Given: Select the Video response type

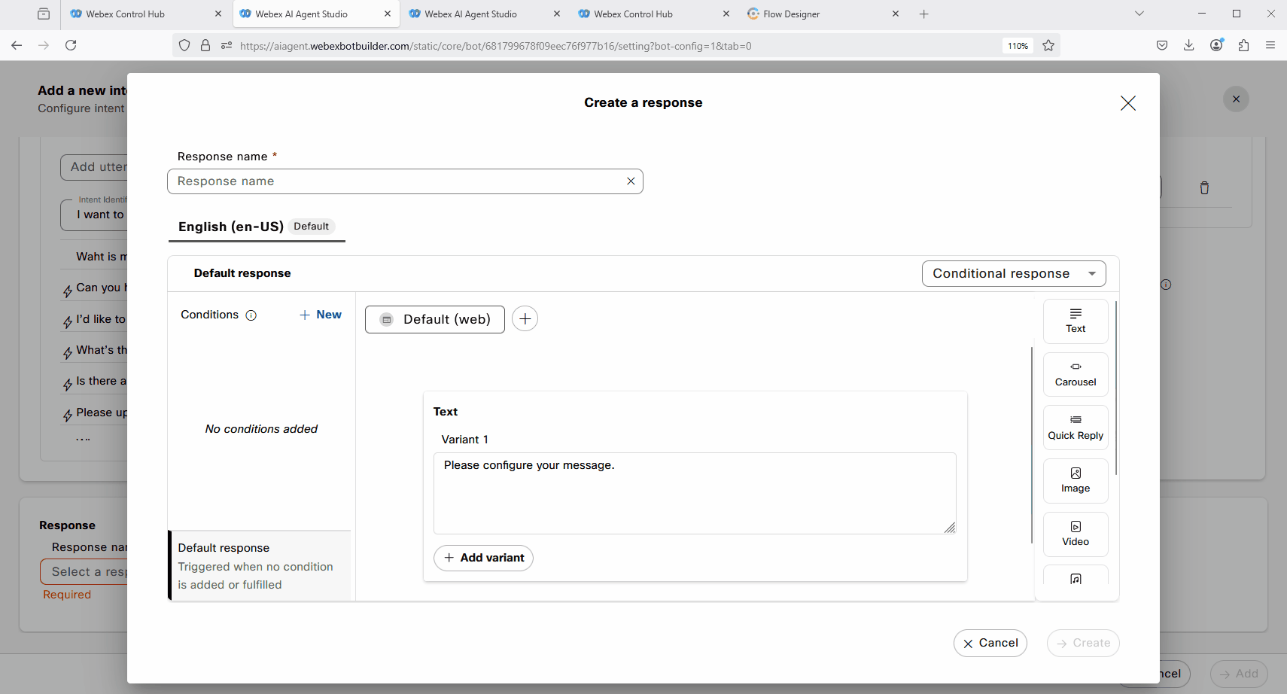Looking at the screenshot, I should click(1075, 534).
